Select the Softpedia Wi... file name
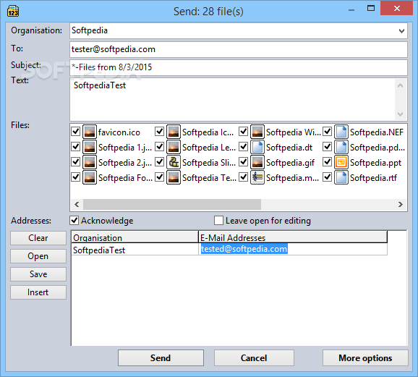This screenshot has width=418, height=377. (x=293, y=132)
